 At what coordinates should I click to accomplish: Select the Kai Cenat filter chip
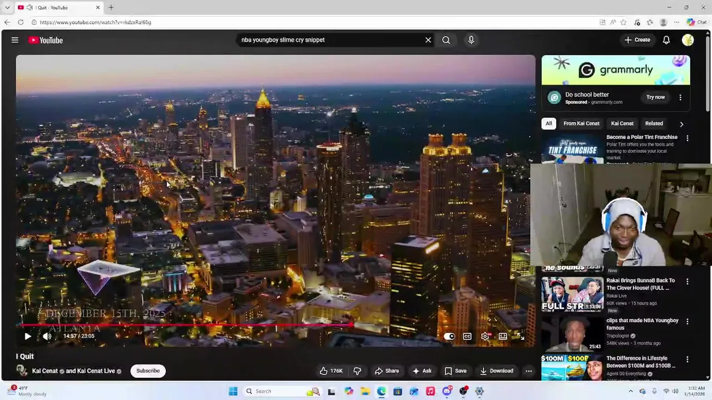point(622,123)
